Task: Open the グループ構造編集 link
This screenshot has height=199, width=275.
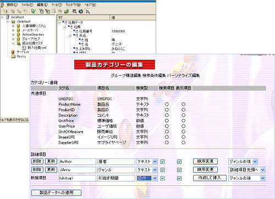Action: point(126,76)
